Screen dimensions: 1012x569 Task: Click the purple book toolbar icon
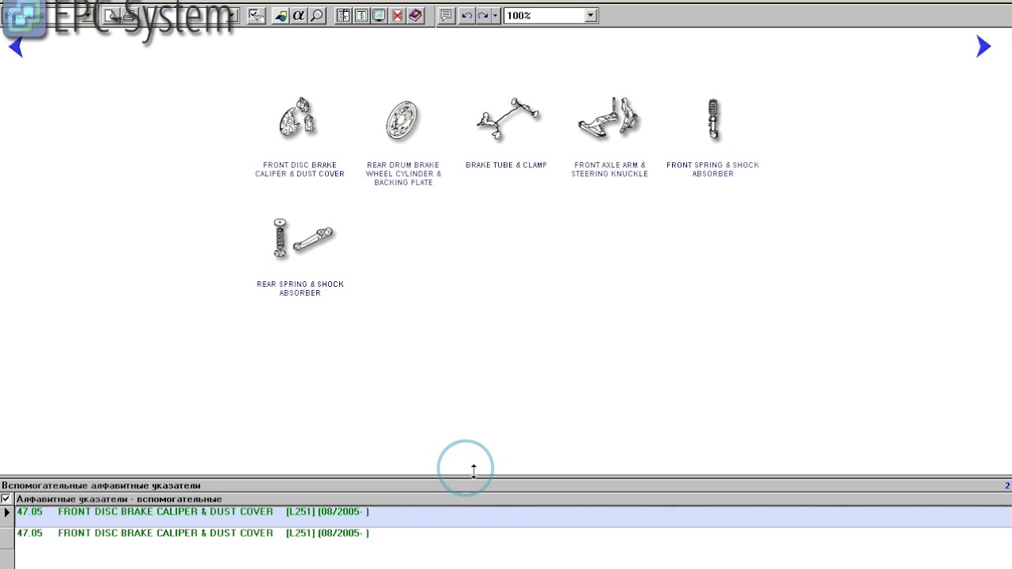(x=416, y=16)
